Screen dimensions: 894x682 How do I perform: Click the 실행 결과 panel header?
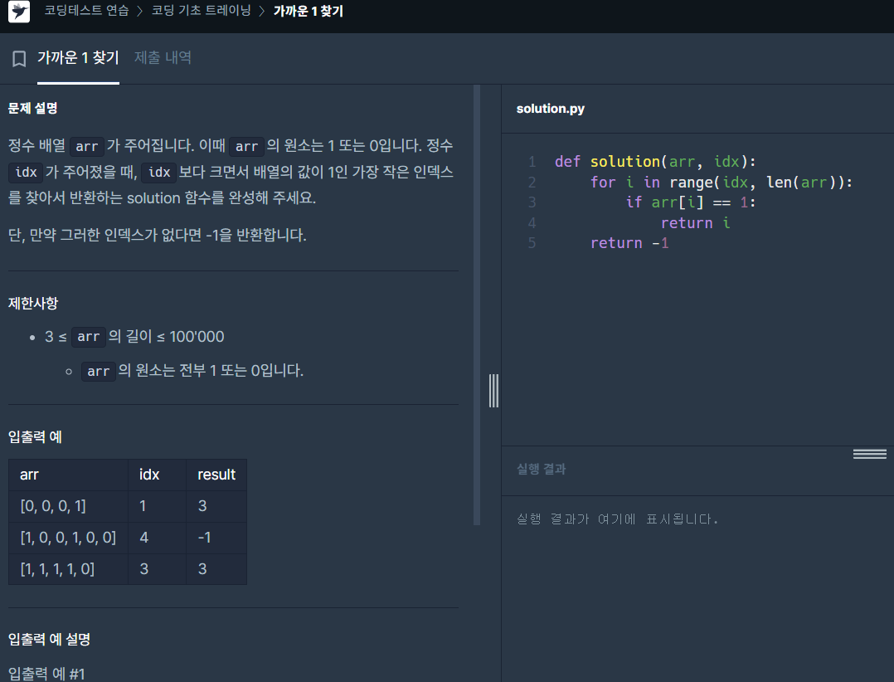click(541, 469)
